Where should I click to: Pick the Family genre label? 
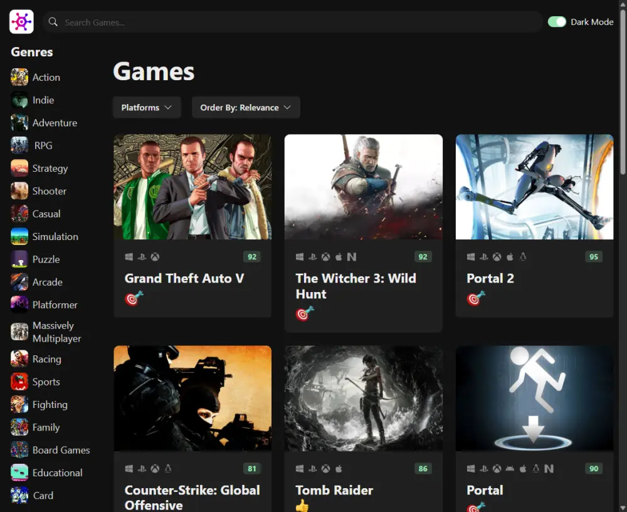pyautogui.click(x=46, y=427)
